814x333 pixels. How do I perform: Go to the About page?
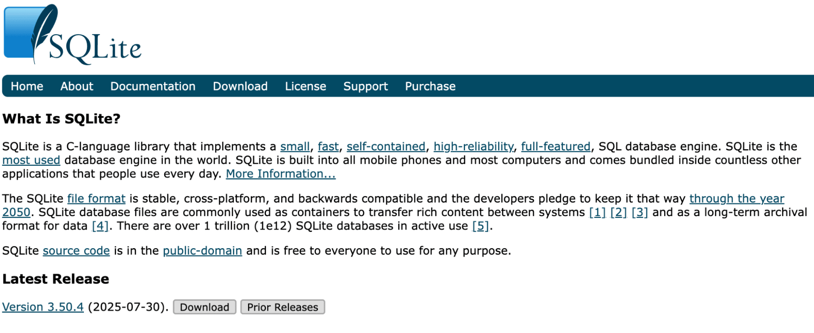77,86
